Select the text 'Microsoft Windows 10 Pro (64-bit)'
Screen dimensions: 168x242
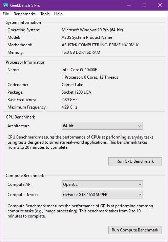click(92, 30)
